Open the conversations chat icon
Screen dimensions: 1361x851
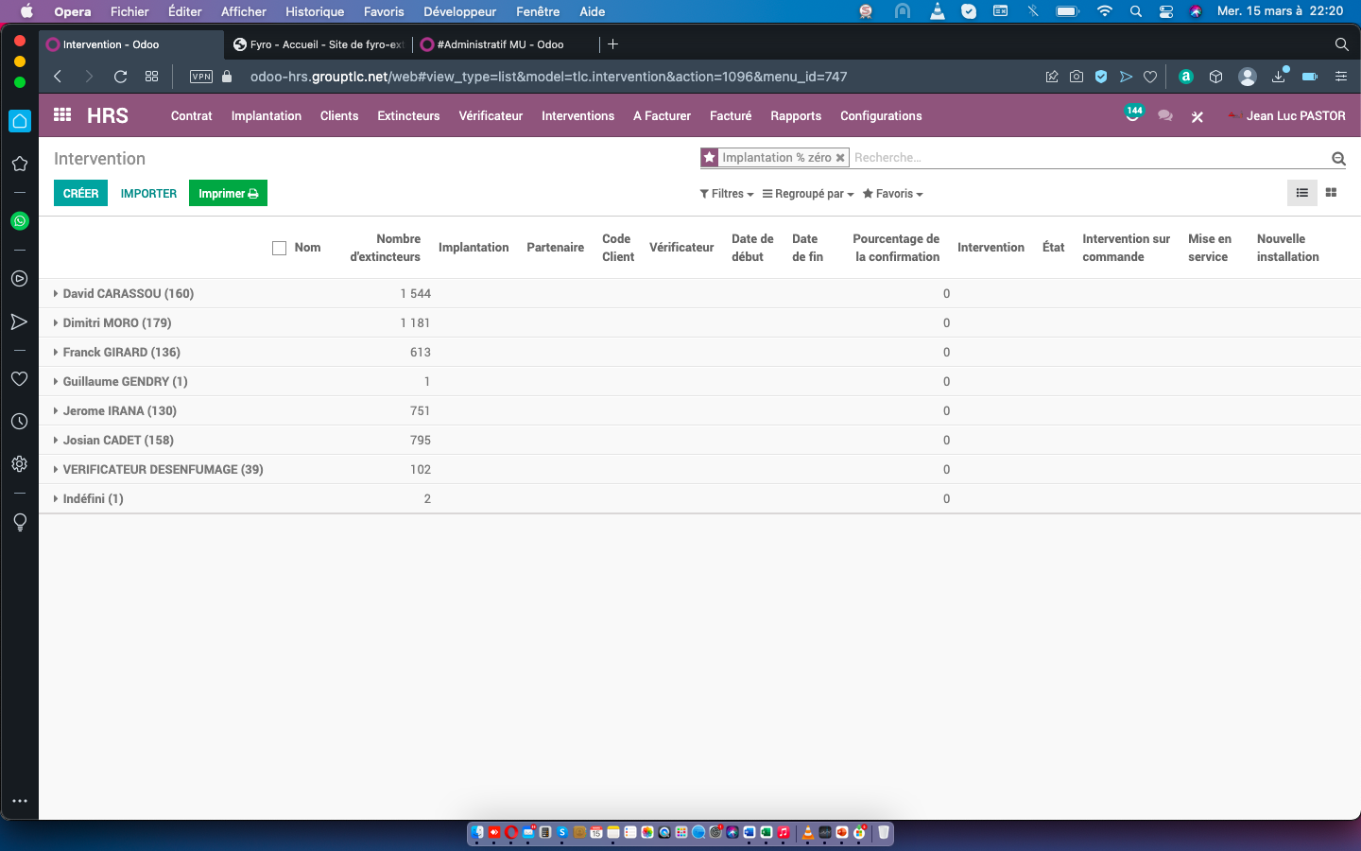(x=1165, y=116)
